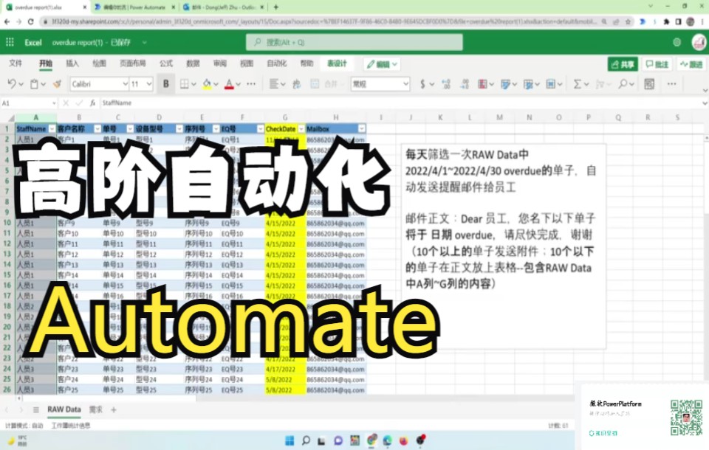Expand the fill color arrow
This screenshot has height=450, width=709.
(x=216, y=84)
